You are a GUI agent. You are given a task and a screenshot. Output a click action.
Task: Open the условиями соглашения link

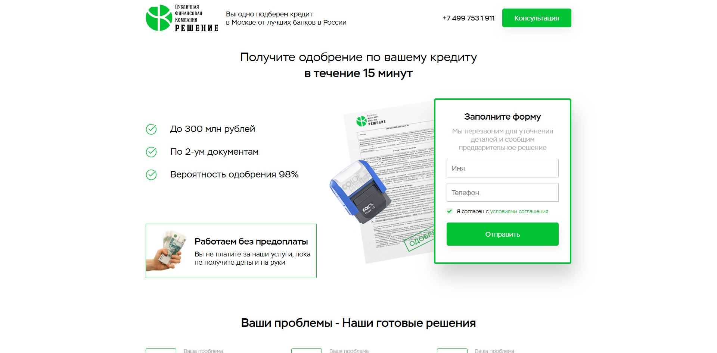(x=519, y=211)
